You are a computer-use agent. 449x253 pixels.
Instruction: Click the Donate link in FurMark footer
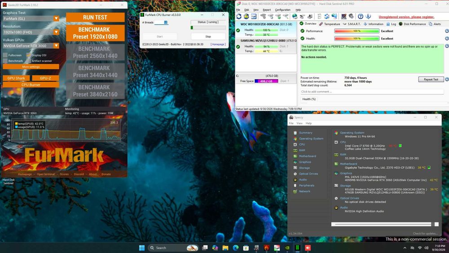pyautogui.click(x=106, y=174)
